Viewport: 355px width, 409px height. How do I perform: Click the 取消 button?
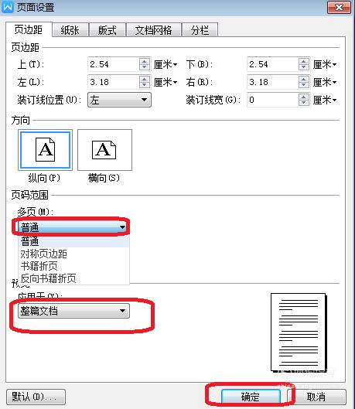click(316, 397)
